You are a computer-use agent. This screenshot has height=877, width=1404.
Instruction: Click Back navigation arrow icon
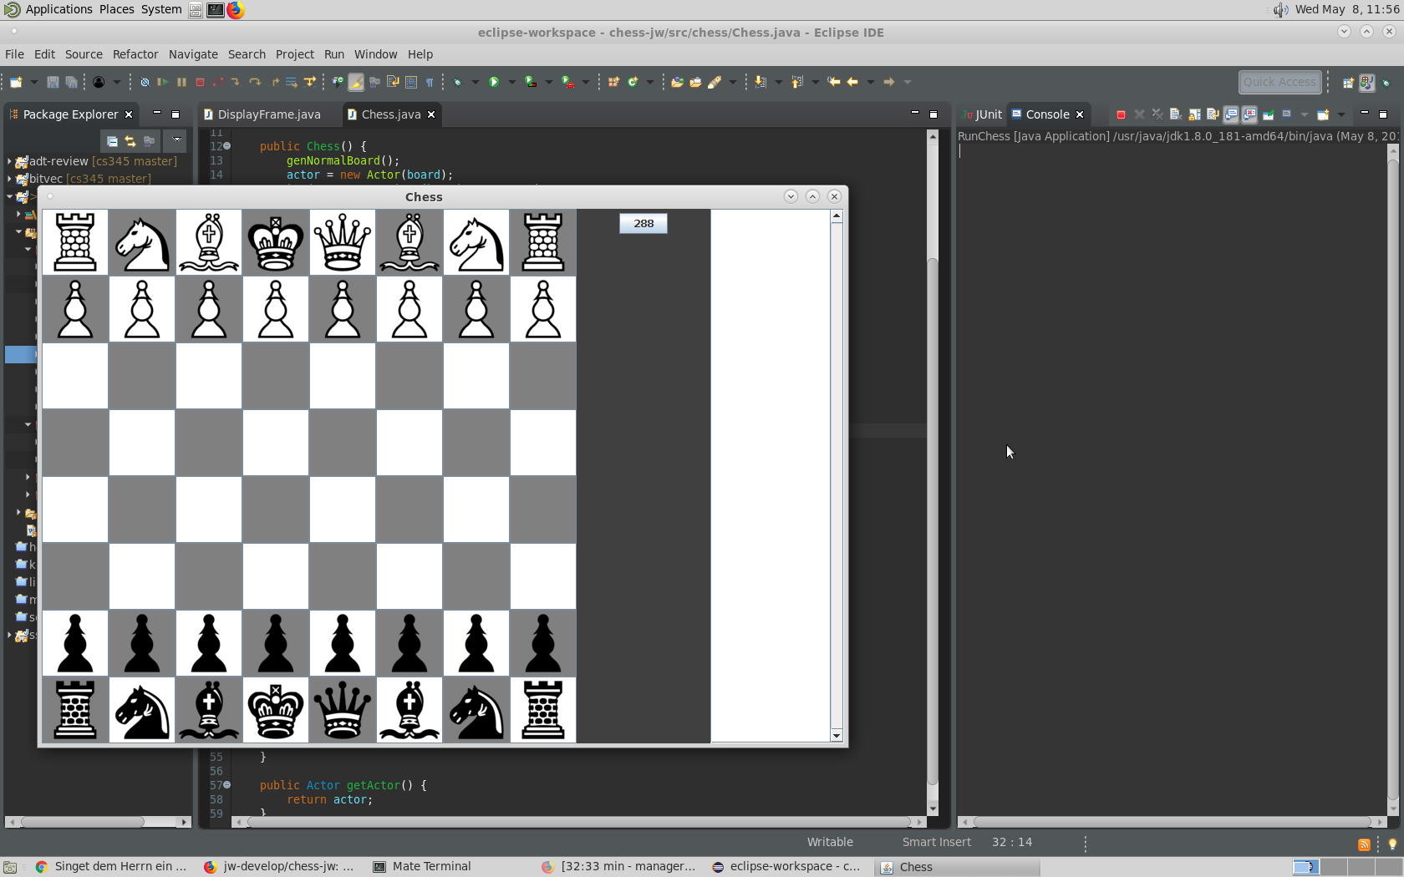(x=852, y=82)
